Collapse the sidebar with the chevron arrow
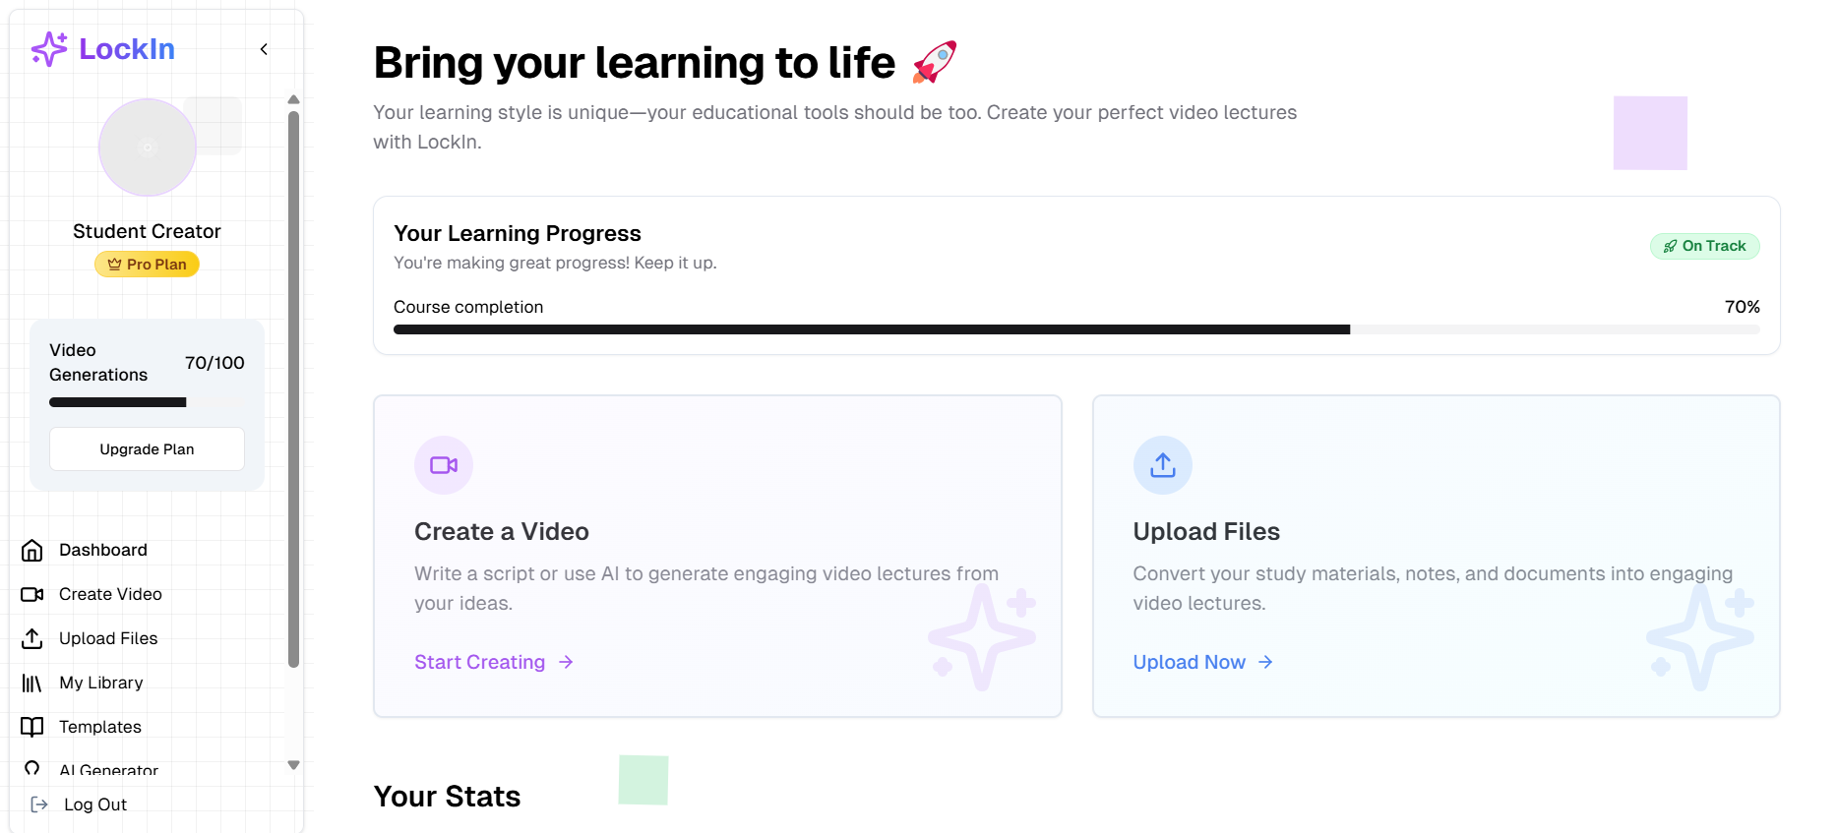 coord(264,49)
